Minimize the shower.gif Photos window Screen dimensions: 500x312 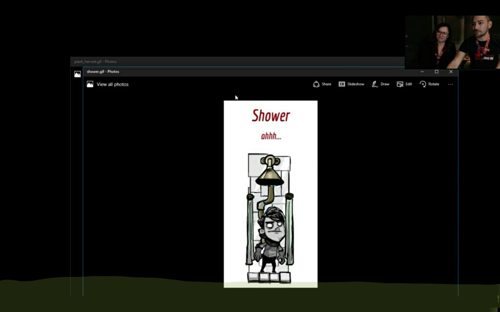point(422,72)
